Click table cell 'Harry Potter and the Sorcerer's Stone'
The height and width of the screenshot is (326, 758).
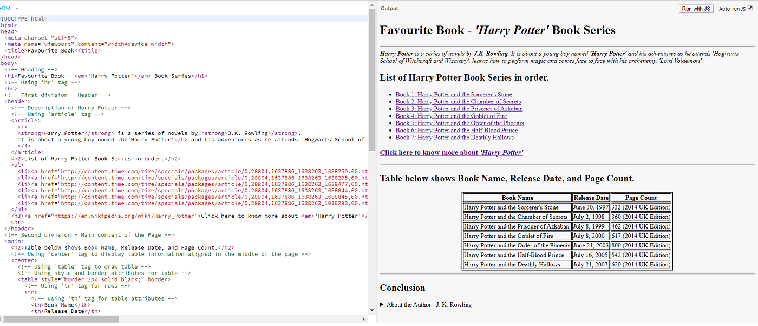[518, 207]
